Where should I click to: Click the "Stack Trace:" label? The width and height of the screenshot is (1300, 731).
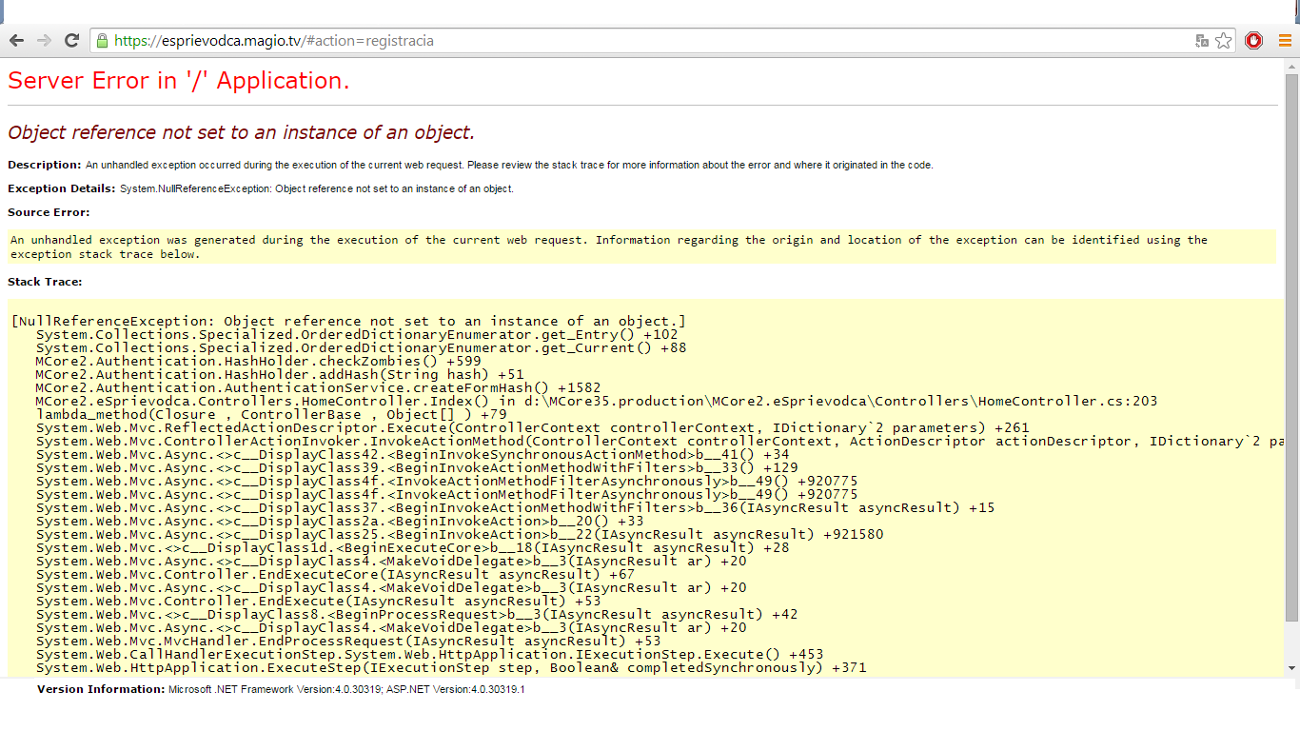(x=45, y=282)
